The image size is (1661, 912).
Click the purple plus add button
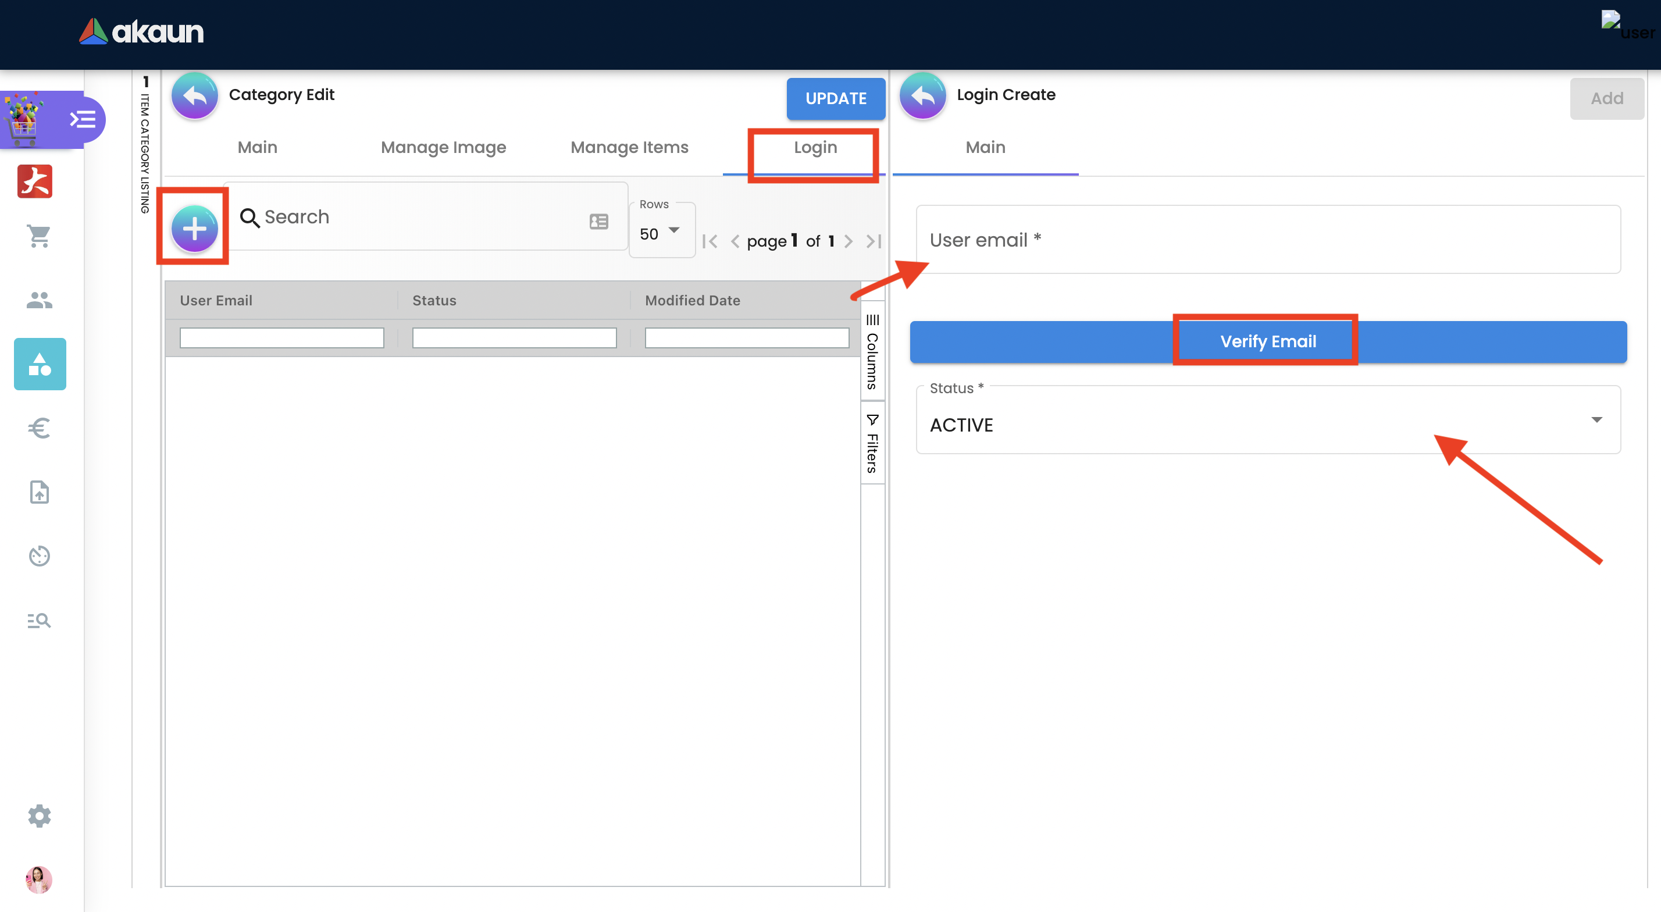[194, 229]
